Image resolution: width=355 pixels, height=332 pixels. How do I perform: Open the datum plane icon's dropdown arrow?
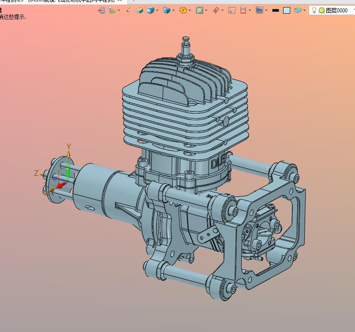[x=119, y=11]
